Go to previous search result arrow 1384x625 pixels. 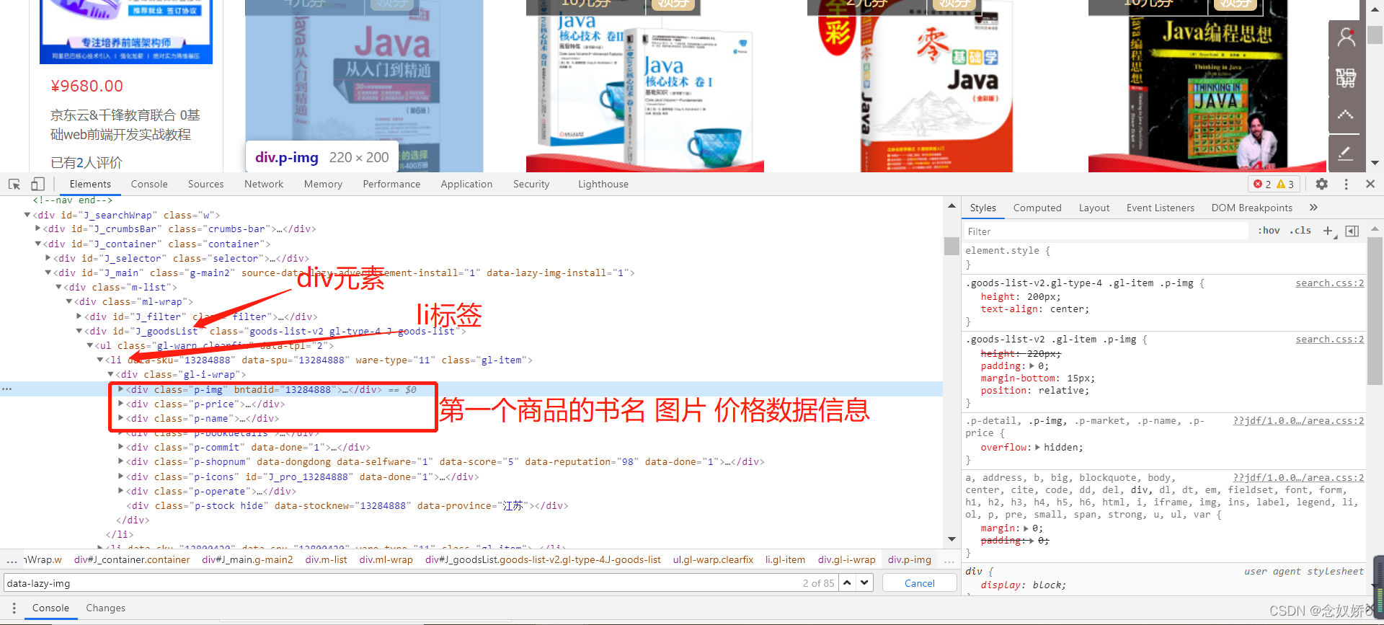847,582
